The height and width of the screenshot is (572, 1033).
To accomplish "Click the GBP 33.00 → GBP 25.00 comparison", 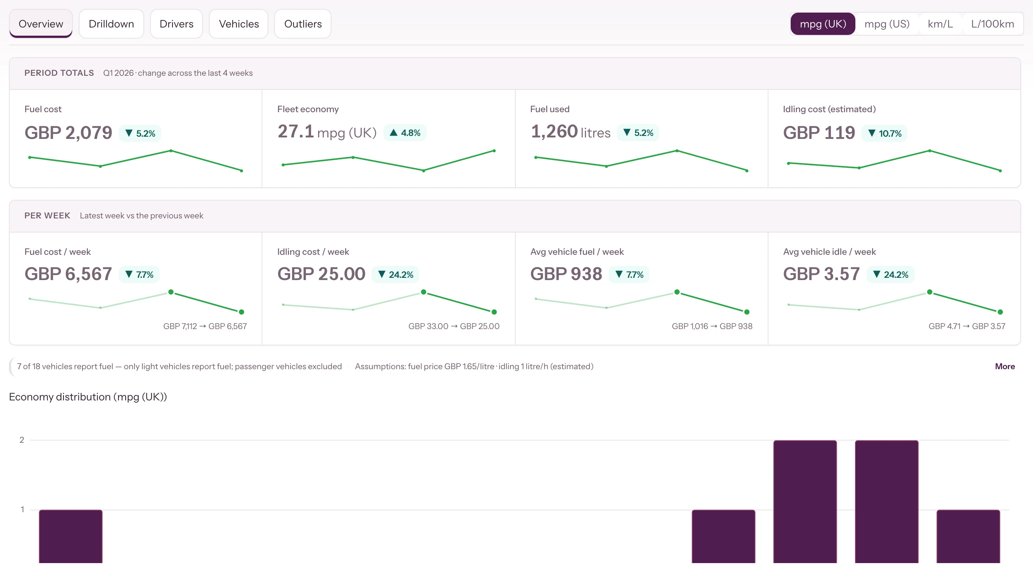I will tap(454, 326).
